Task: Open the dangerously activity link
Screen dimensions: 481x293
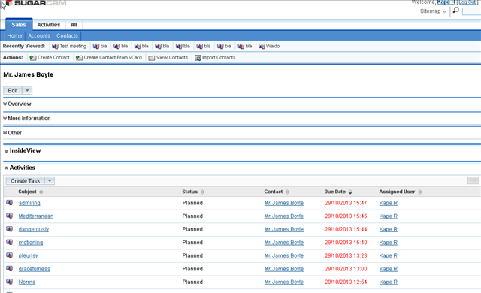Action: [x=33, y=229]
